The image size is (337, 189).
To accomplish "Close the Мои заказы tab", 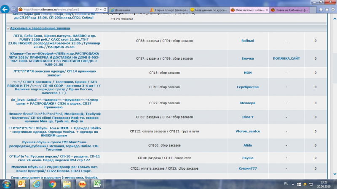I will tap(267, 10).
